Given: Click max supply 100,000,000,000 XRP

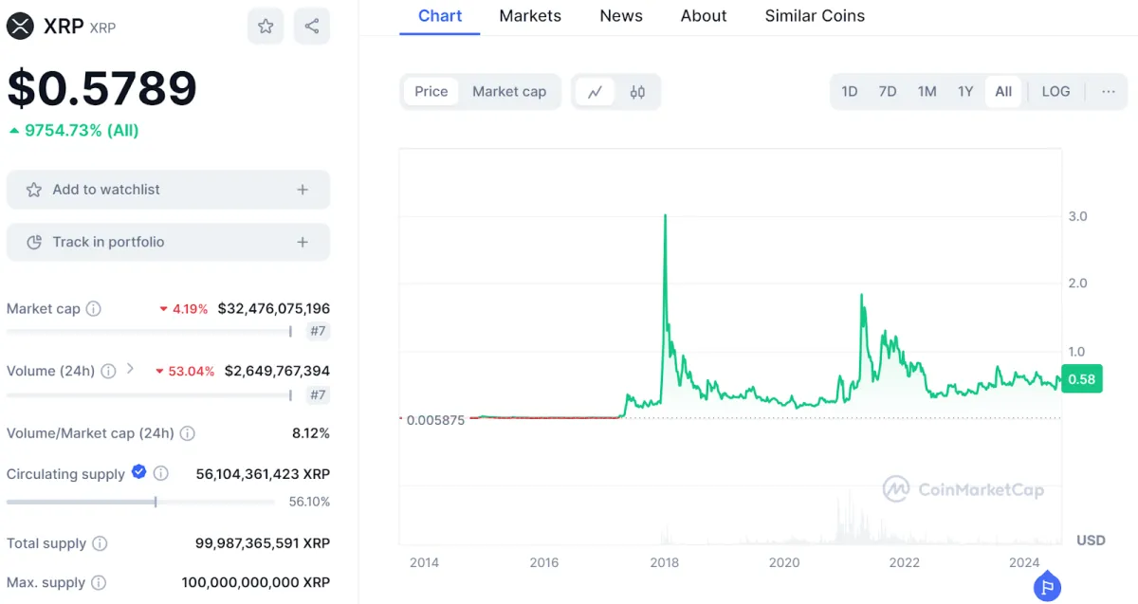Looking at the screenshot, I should (256, 583).
